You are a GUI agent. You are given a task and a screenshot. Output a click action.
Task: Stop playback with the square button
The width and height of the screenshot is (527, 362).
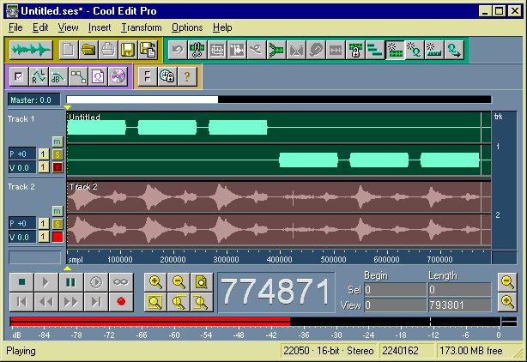click(21, 282)
